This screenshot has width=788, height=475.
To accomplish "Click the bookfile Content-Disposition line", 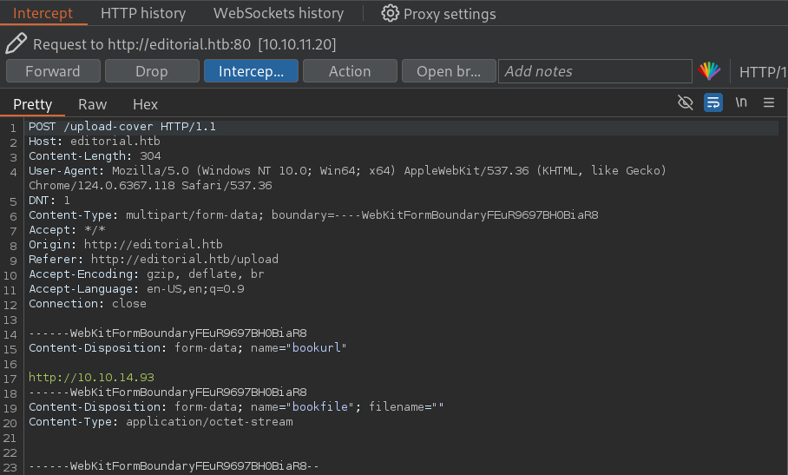I will (x=236, y=406).
